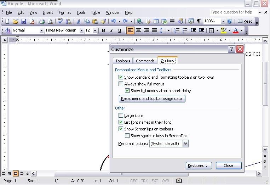270x185 pixels.
Task: Toggle the Align Left button
Action: (130, 30)
